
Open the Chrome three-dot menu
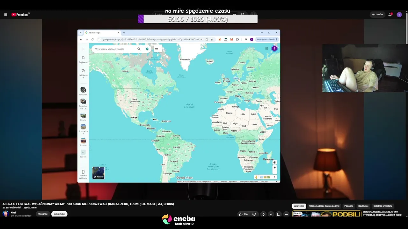pos(277,39)
